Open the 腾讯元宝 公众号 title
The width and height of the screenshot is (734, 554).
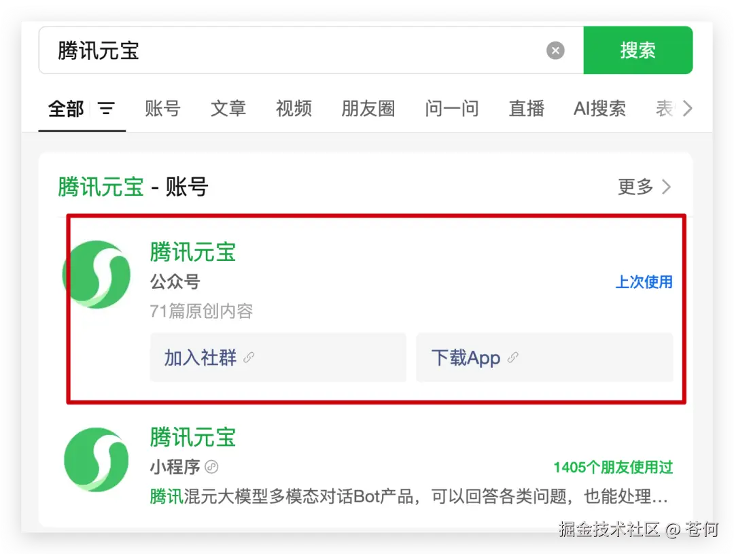pos(193,252)
